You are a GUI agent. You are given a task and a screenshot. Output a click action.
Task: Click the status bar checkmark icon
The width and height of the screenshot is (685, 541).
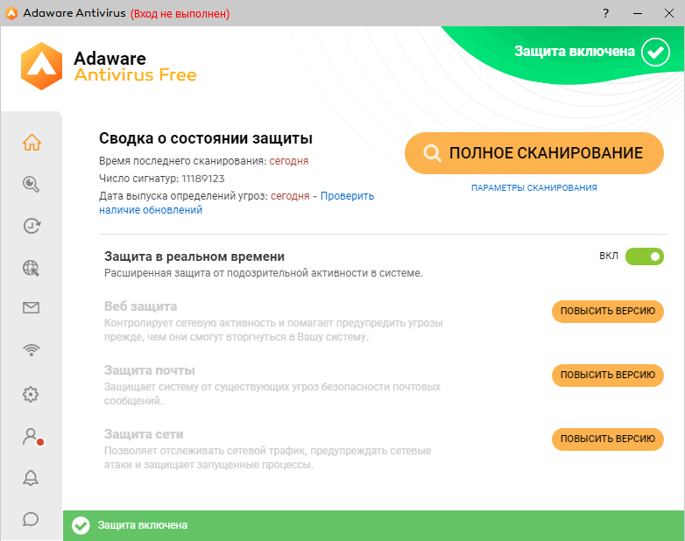point(81,525)
